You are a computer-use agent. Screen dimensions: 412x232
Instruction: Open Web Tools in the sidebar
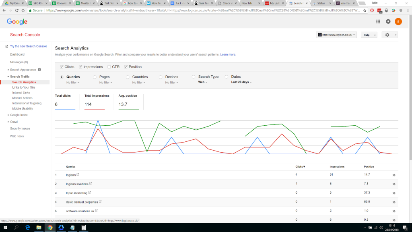[x=17, y=136]
